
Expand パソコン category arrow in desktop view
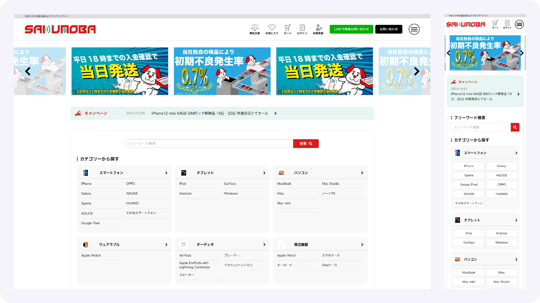click(x=362, y=173)
